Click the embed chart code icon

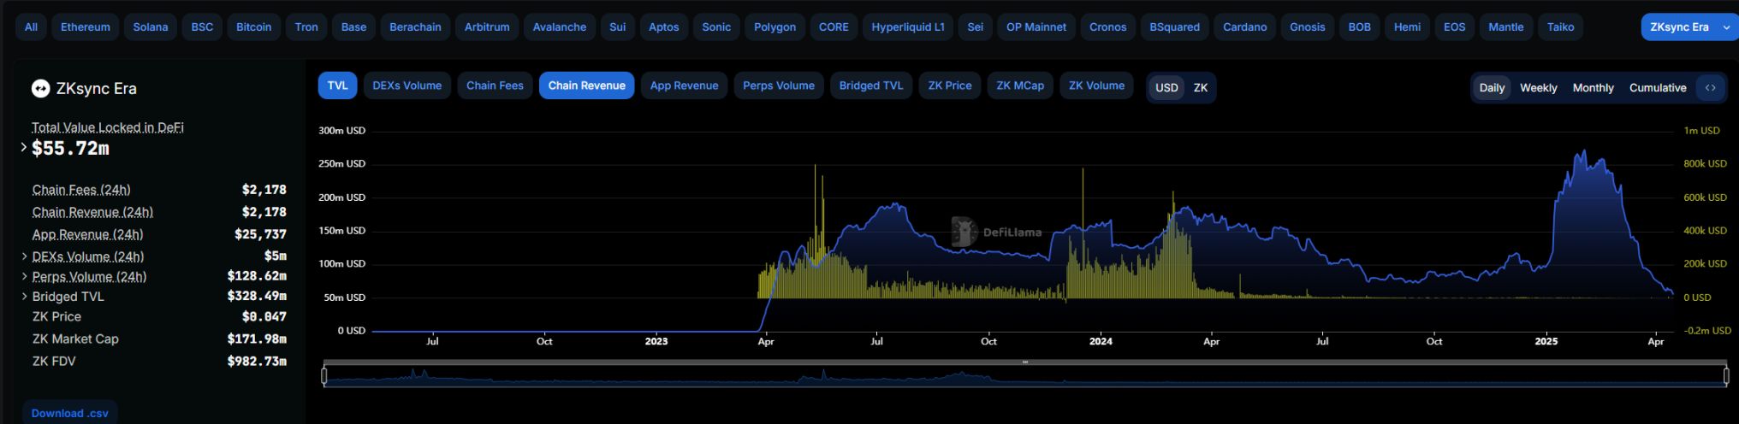click(1710, 88)
